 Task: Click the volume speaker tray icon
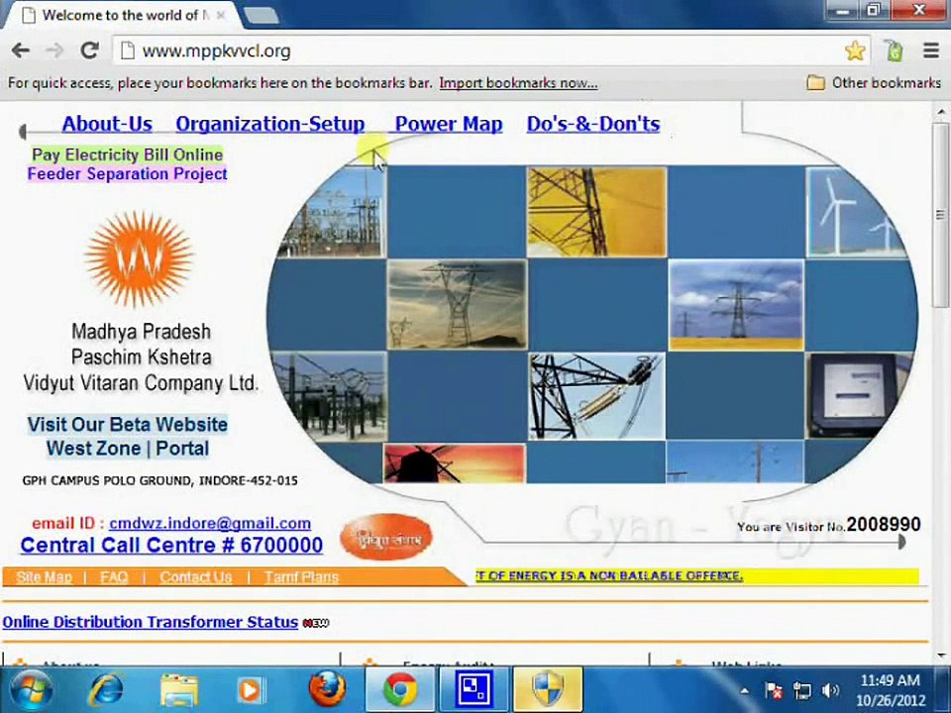coord(830,690)
